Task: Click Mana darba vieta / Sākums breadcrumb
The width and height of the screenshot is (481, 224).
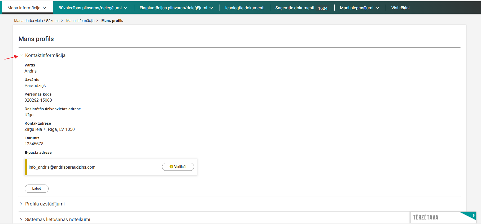Action: (x=37, y=21)
